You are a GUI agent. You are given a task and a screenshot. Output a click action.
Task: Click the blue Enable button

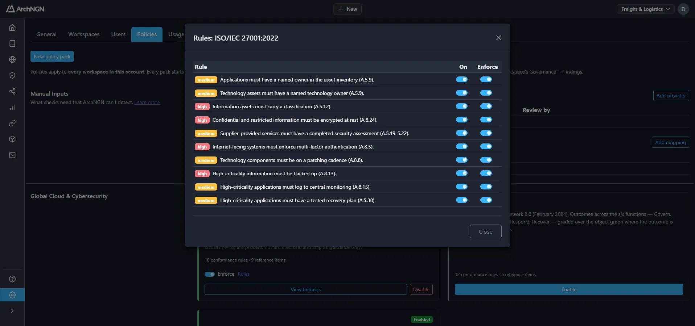(x=569, y=289)
